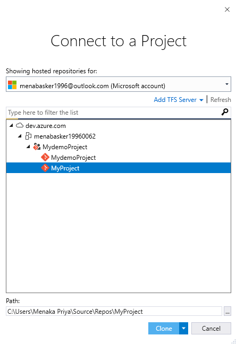Click the Cancel button

(211, 328)
